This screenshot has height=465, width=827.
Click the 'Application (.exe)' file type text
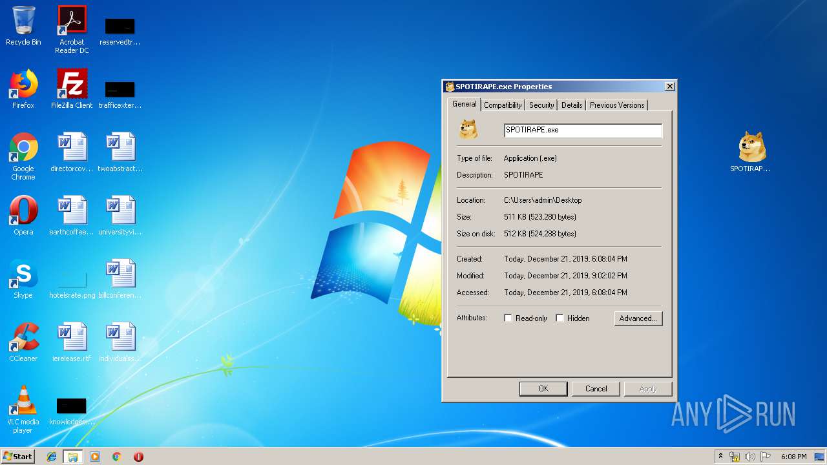(x=530, y=158)
